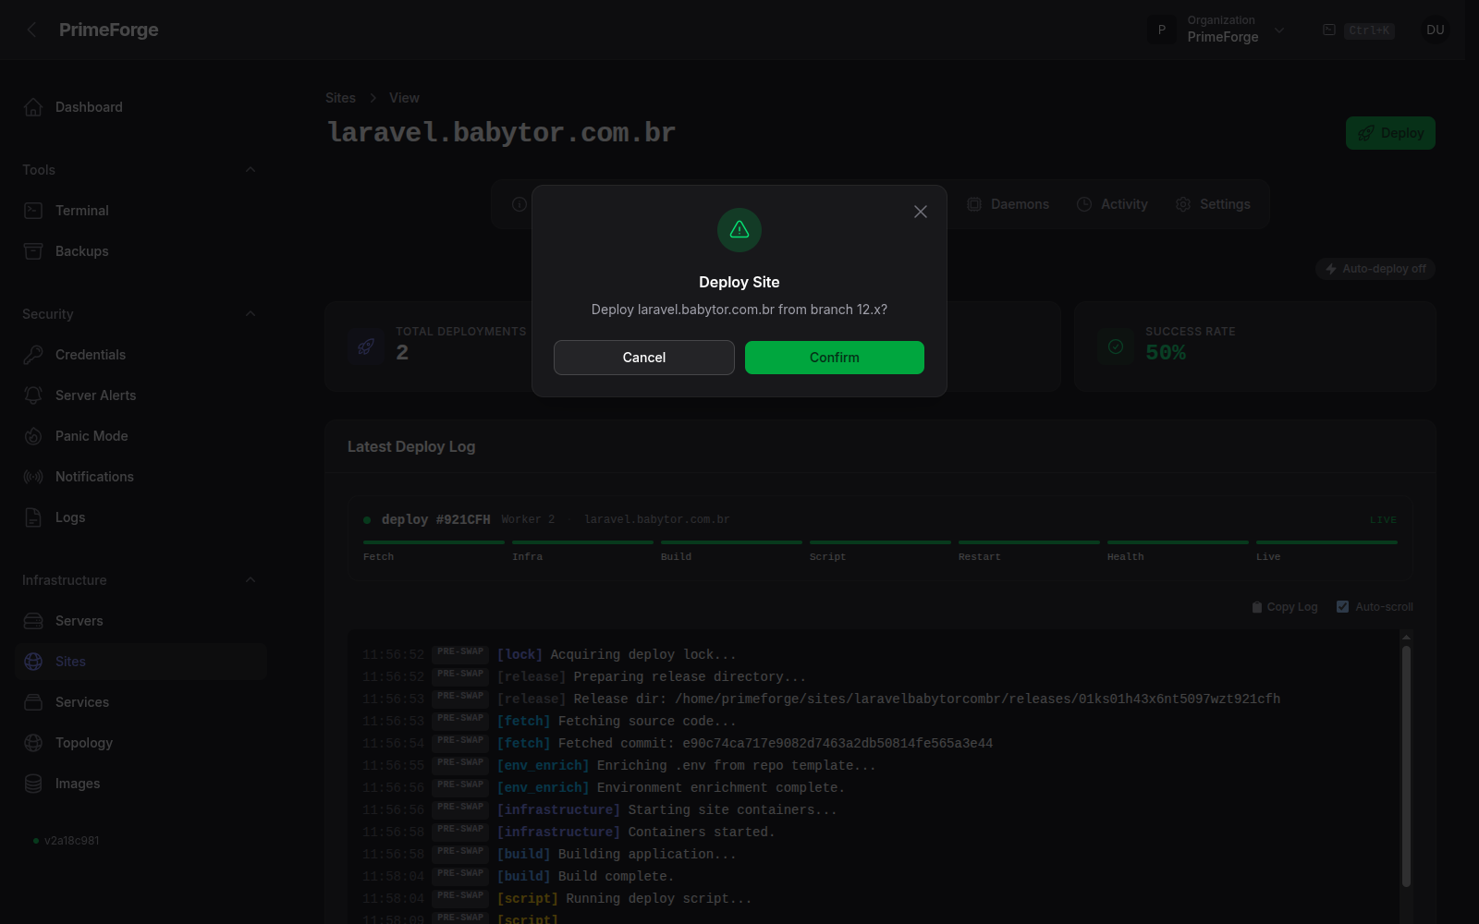Toggle the Auto-deploy off switch
Viewport: 1479px width, 924px height.
1375,269
